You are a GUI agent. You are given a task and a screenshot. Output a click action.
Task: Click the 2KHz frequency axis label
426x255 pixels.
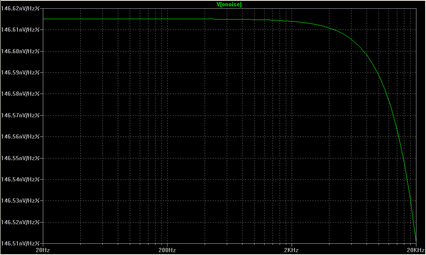pyautogui.click(x=292, y=250)
